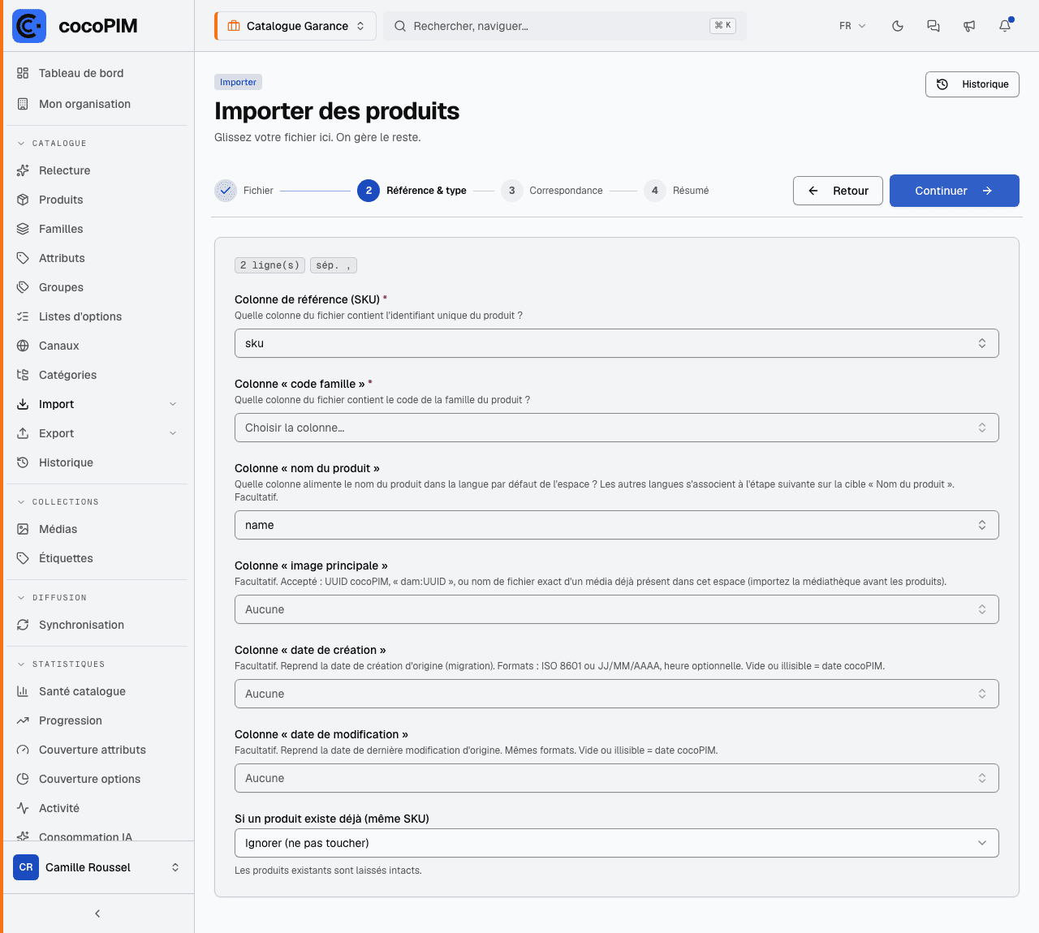The image size is (1039, 933).
Task: Select the Correspondance step
Action: pyautogui.click(x=552, y=191)
